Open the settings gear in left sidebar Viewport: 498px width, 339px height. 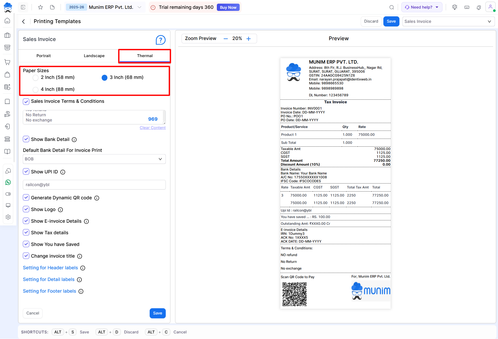pyautogui.click(x=8, y=217)
